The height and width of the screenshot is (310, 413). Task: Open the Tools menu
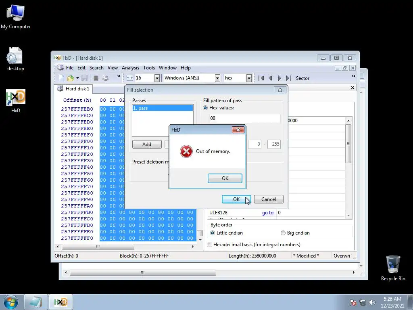pyautogui.click(x=149, y=68)
